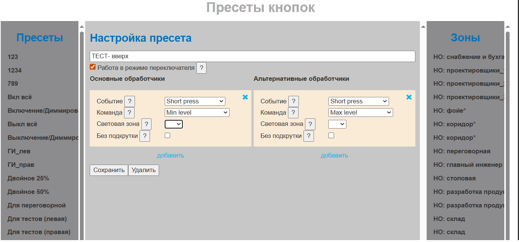The width and height of the screenshot is (519, 242).
Task: Open help for Световая зона in alternative handlers
Action: pyautogui.click(x=310, y=124)
